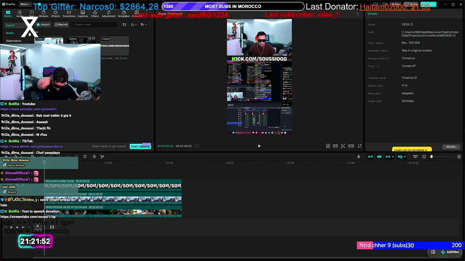
Task: Zoom out the timeline with minus magnifier
Action: pyautogui.click(x=424, y=157)
